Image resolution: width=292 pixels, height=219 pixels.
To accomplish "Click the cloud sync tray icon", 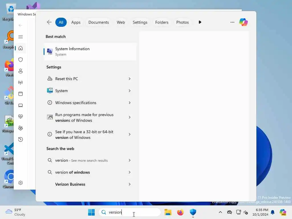I will coord(230,212).
